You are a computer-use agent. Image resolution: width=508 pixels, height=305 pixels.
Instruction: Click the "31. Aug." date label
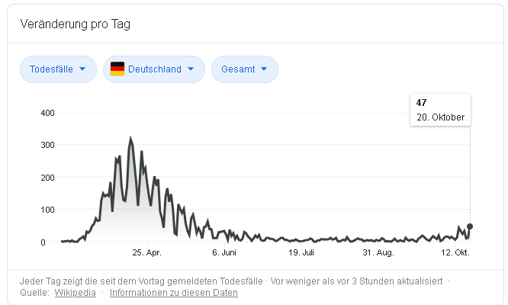(x=378, y=252)
